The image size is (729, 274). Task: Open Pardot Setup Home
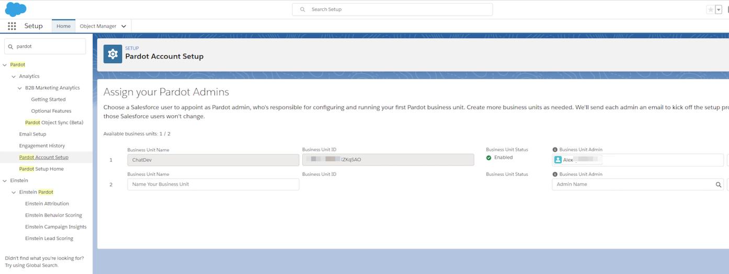[41, 169]
